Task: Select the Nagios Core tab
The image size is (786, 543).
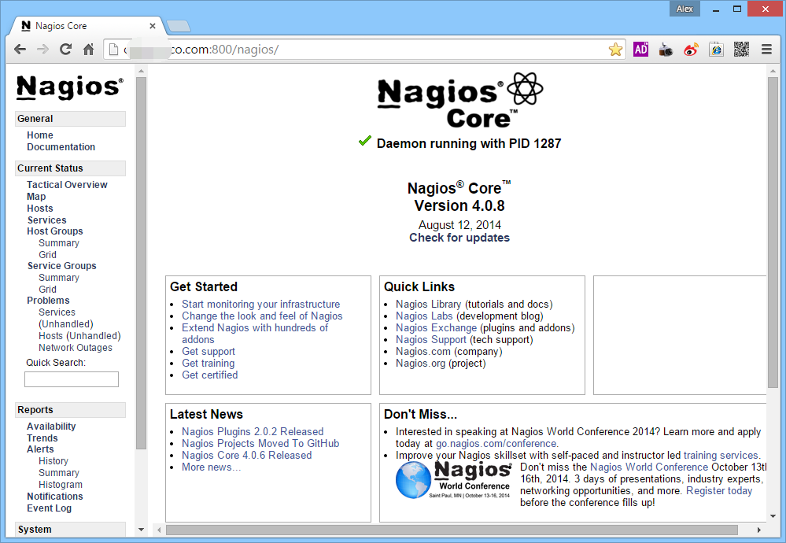Action: coord(85,25)
